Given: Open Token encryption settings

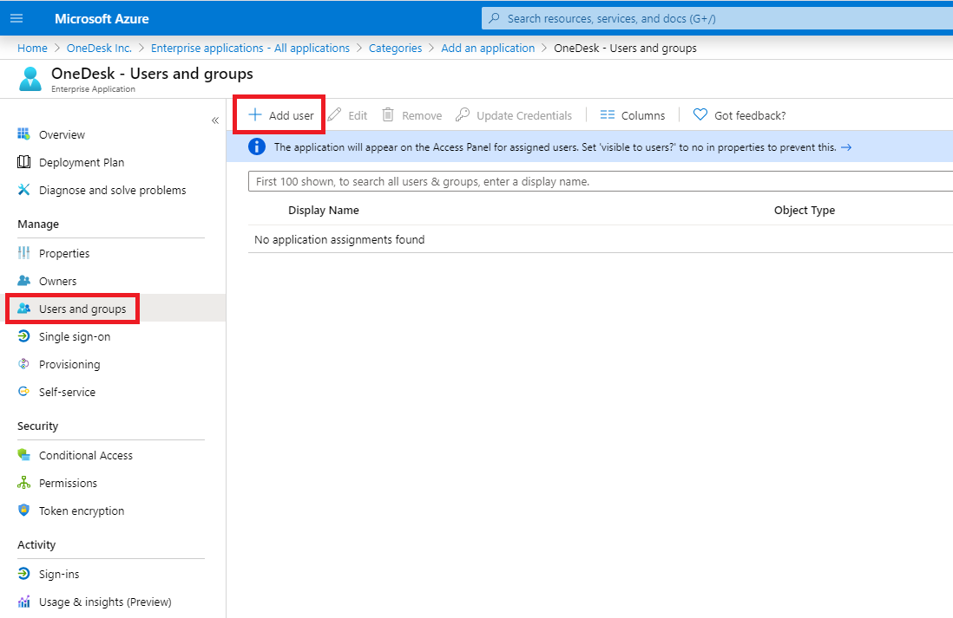Looking at the screenshot, I should [x=82, y=511].
